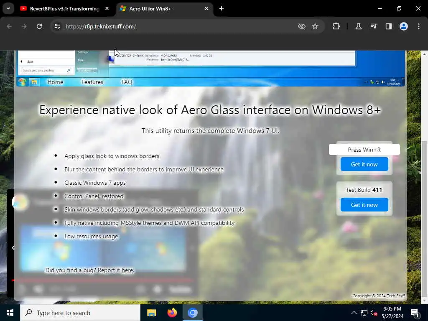Click the page's vertical scrollbar thumb
This screenshot has height=321, width=428.
424,218
